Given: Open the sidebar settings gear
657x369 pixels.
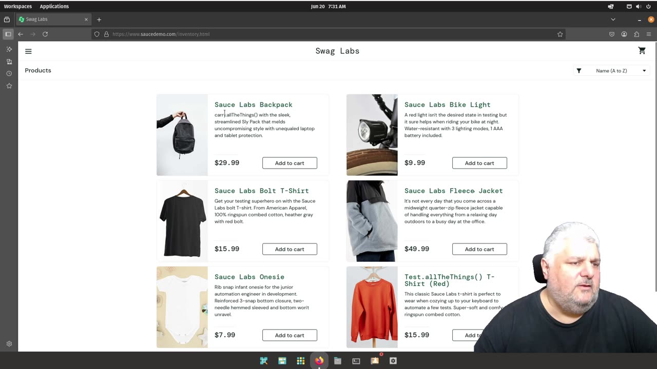Looking at the screenshot, I should click(x=9, y=344).
